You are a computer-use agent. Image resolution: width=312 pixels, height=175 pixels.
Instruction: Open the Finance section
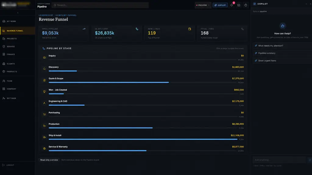click(17, 54)
